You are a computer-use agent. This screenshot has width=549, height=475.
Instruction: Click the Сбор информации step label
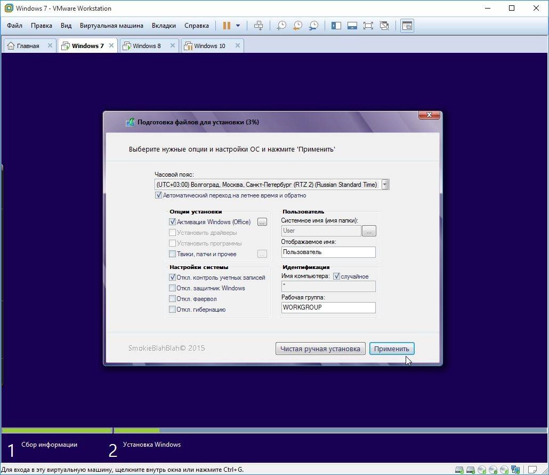click(x=50, y=445)
